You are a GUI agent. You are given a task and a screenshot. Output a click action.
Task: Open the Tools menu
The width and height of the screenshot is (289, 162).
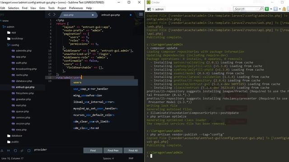[x=51, y=8]
